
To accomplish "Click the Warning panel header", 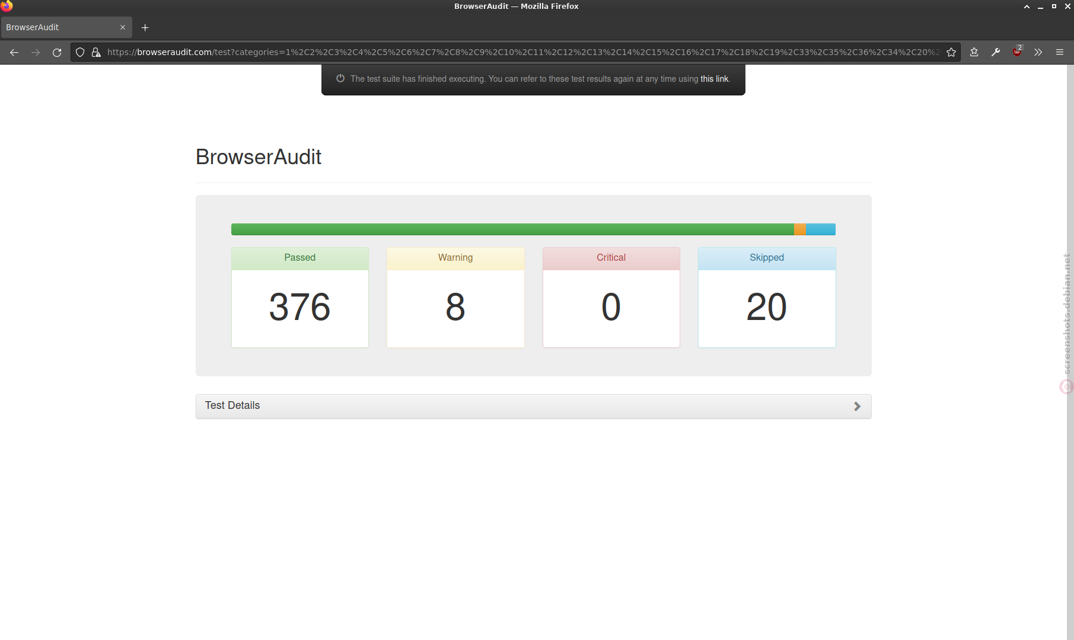I will point(455,258).
